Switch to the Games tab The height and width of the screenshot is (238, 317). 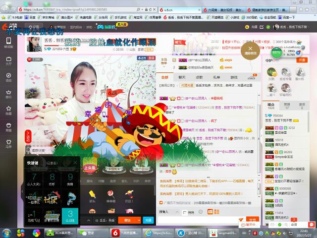point(234,77)
